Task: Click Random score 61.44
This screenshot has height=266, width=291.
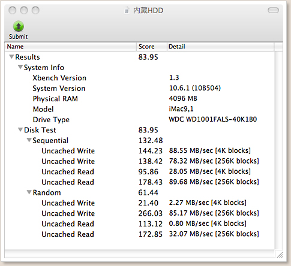Action: [x=148, y=192]
